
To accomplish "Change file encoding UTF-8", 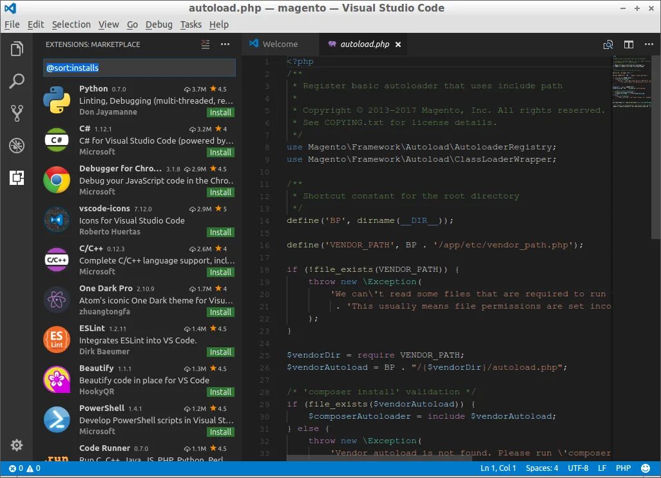I will [578, 468].
